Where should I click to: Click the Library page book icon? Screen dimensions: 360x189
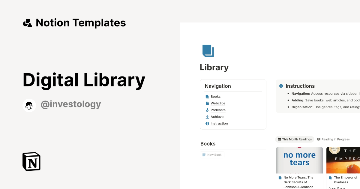click(x=208, y=50)
